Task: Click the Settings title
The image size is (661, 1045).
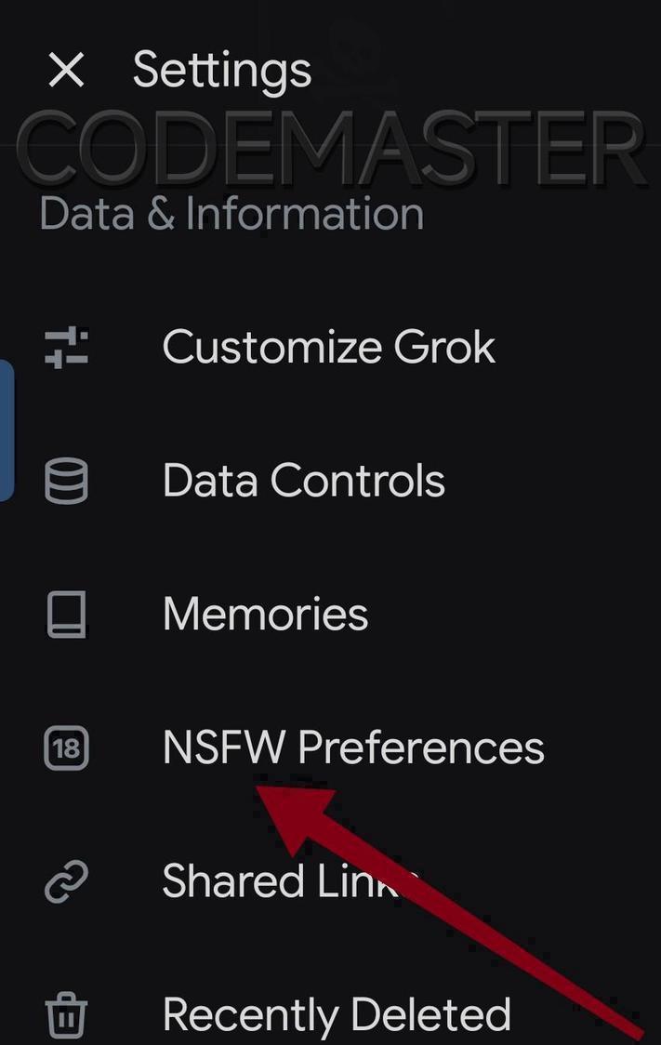Action: click(222, 70)
